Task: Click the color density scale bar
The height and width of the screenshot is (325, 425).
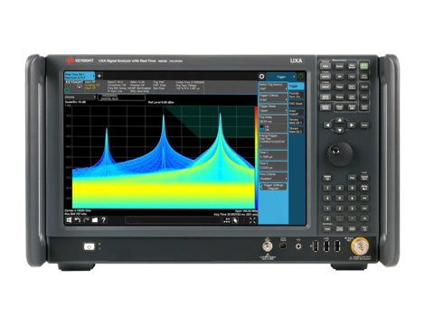Action: click(x=256, y=157)
